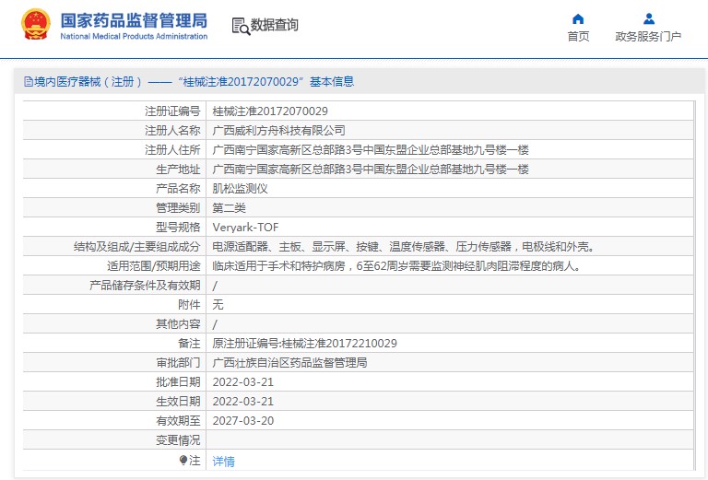Click the 数据查询 header text

coord(275,26)
